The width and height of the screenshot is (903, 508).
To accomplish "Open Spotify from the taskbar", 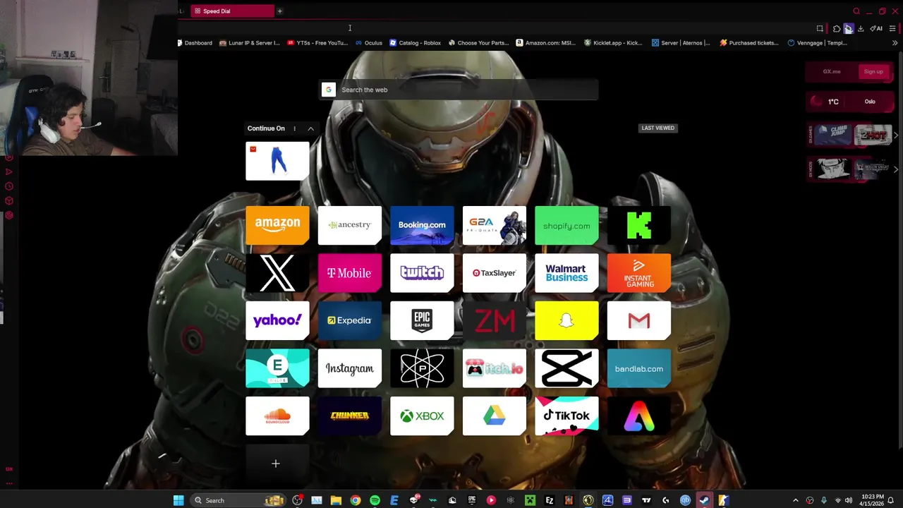I will 375,500.
